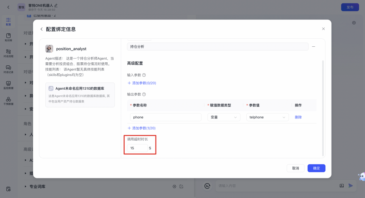Click the 参数值 column header
The image size is (365, 198).
pos(254,105)
